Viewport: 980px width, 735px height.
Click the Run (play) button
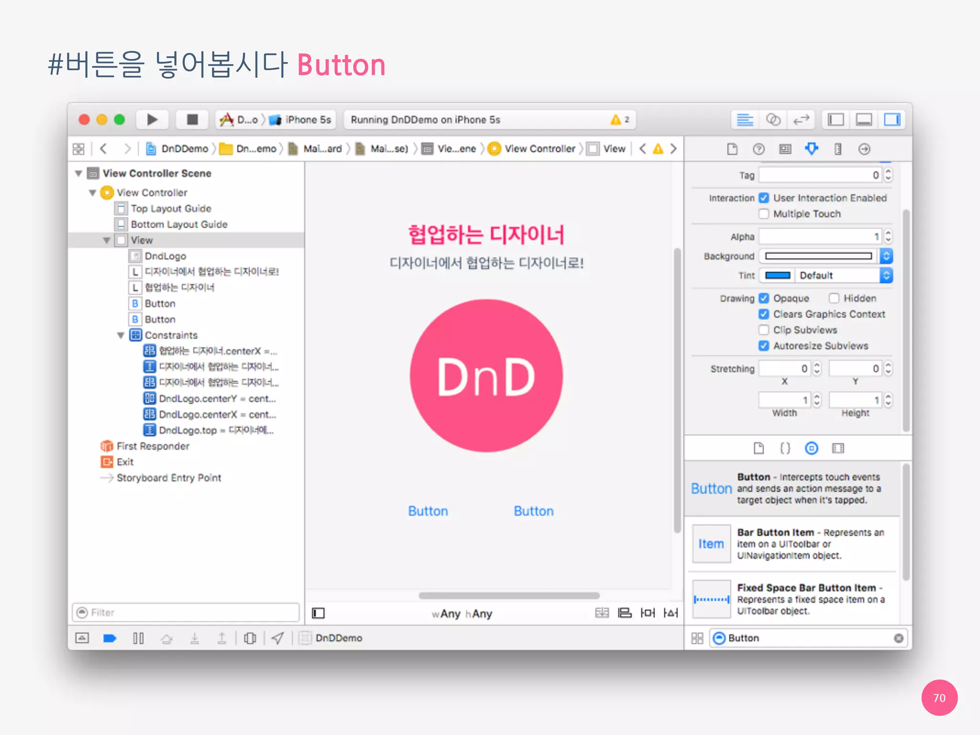(152, 120)
